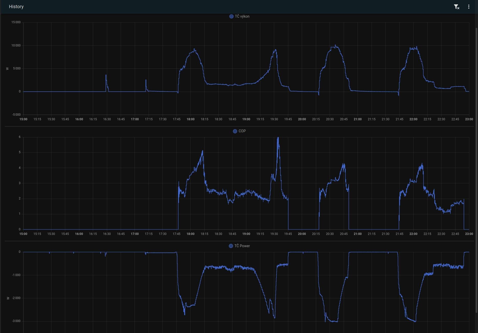The height and width of the screenshot is (333, 478).
Task: Click the 6 label on COP y-axis
Action: pyautogui.click(x=20, y=137)
